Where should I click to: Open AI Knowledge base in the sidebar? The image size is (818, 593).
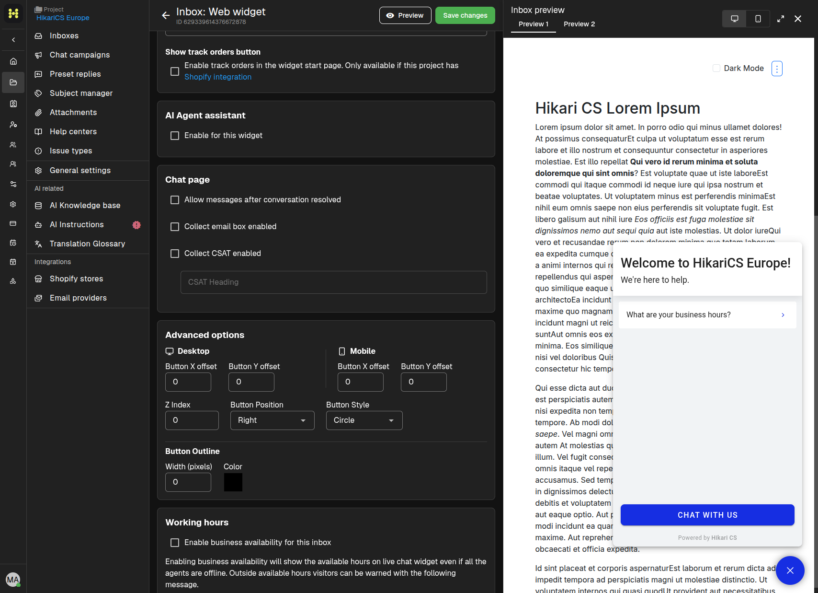point(88,206)
